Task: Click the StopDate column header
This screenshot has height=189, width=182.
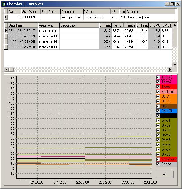Action: [51, 12]
